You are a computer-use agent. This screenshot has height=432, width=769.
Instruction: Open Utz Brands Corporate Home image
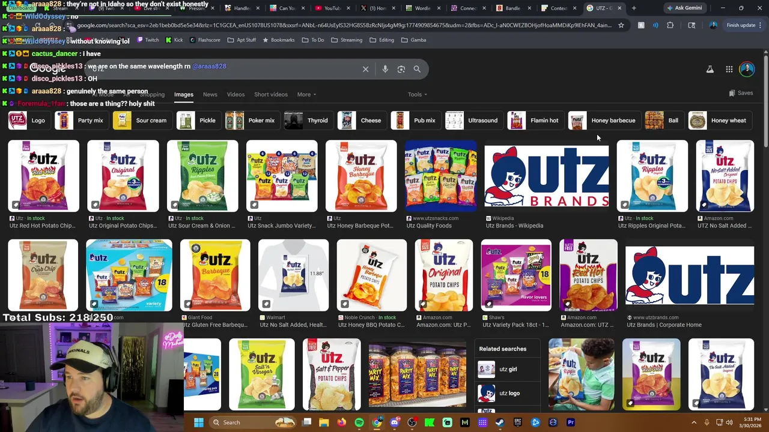click(690, 275)
